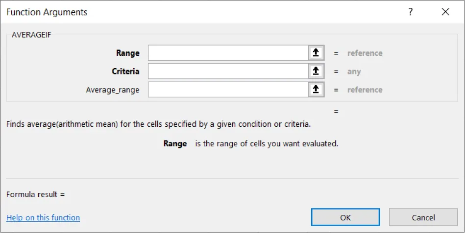Close the Function Arguments dialog
Screen dimensions: 465x233
[x=445, y=12]
